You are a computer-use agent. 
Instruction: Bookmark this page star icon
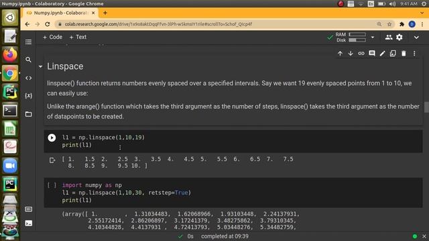tap(389, 24)
